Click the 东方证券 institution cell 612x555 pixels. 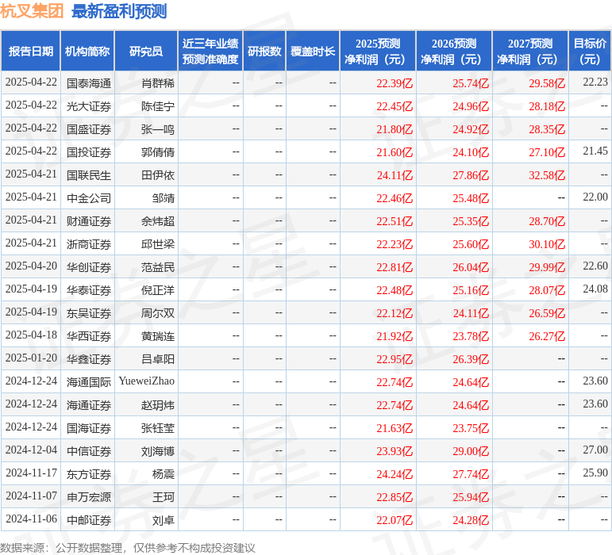(x=89, y=474)
